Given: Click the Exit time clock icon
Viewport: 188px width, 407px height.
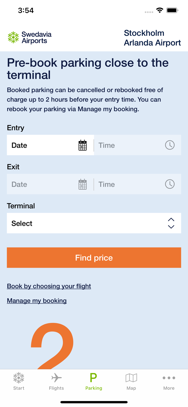Looking at the screenshot, I should 170,184.
